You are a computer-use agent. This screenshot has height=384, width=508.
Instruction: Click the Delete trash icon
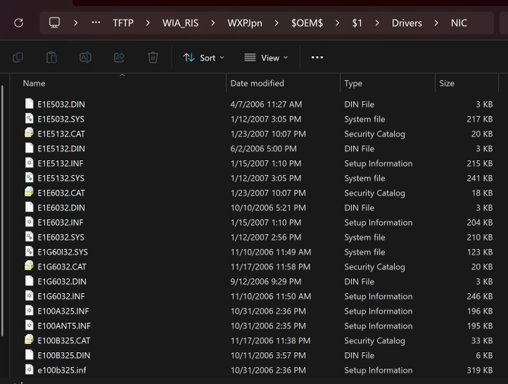click(x=152, y=57)
